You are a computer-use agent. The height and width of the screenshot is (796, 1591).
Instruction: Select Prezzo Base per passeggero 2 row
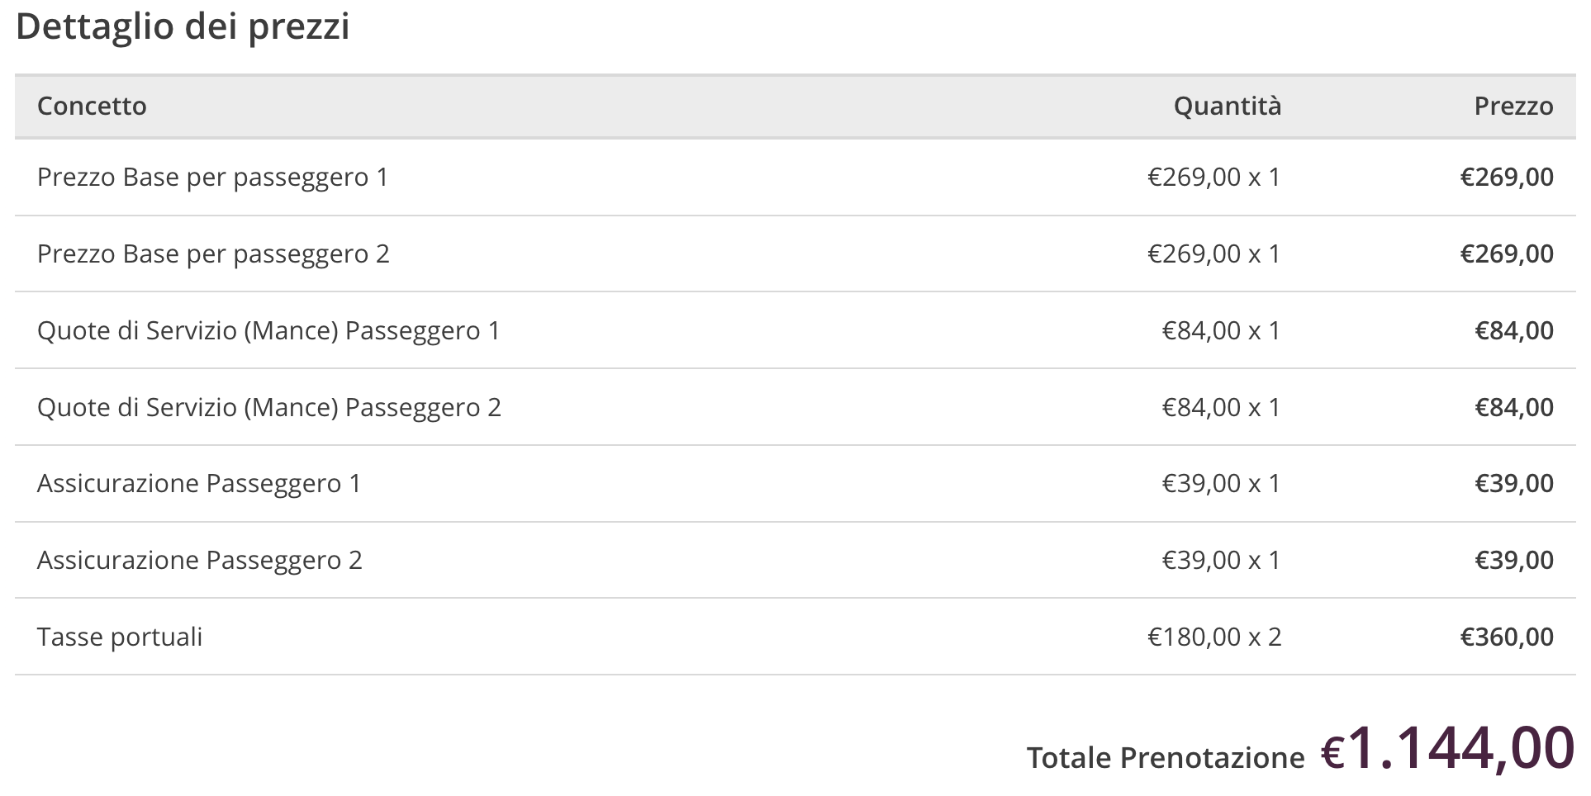(213, 254)
